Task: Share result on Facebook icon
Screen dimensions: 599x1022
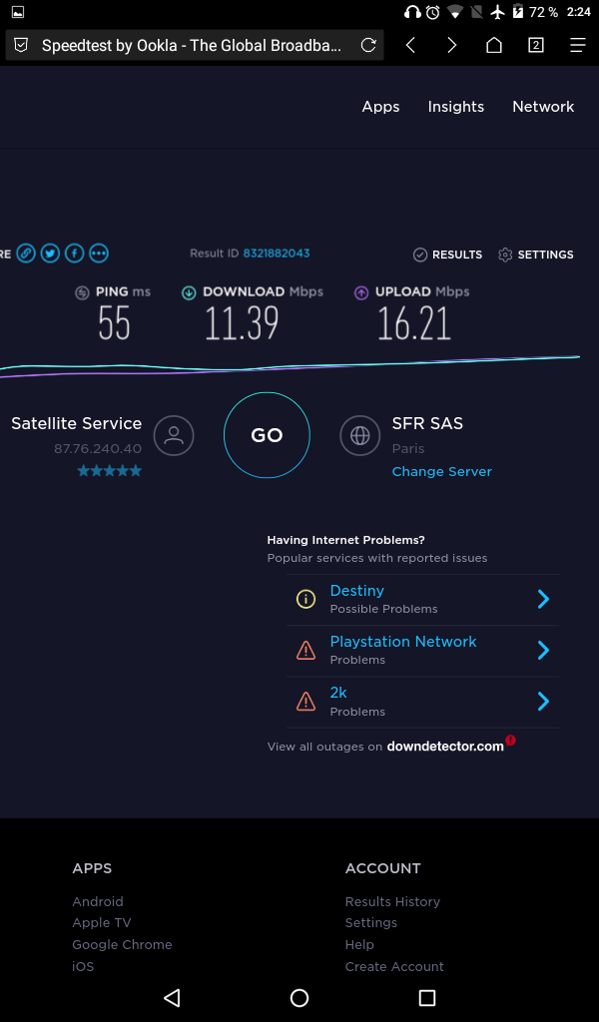Action: coord(74,253)
